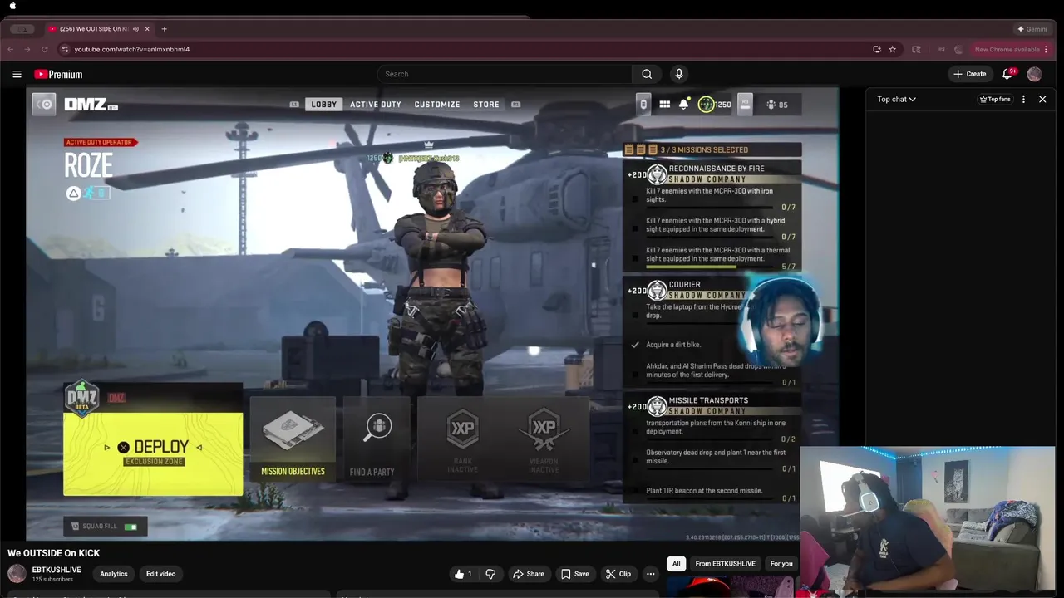This screenshot has height=598, width=1064.
Task: Click the Weapon XP token tile
Action: [x=544, y=439]
